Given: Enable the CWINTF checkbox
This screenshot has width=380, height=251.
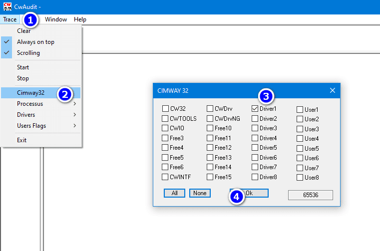Looking at the screenshot, I should point(165,177).
